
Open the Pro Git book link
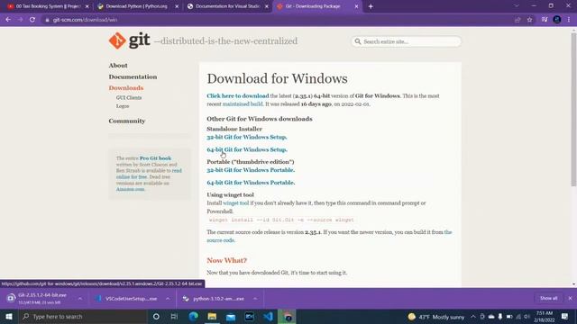(x=155, y=158)
